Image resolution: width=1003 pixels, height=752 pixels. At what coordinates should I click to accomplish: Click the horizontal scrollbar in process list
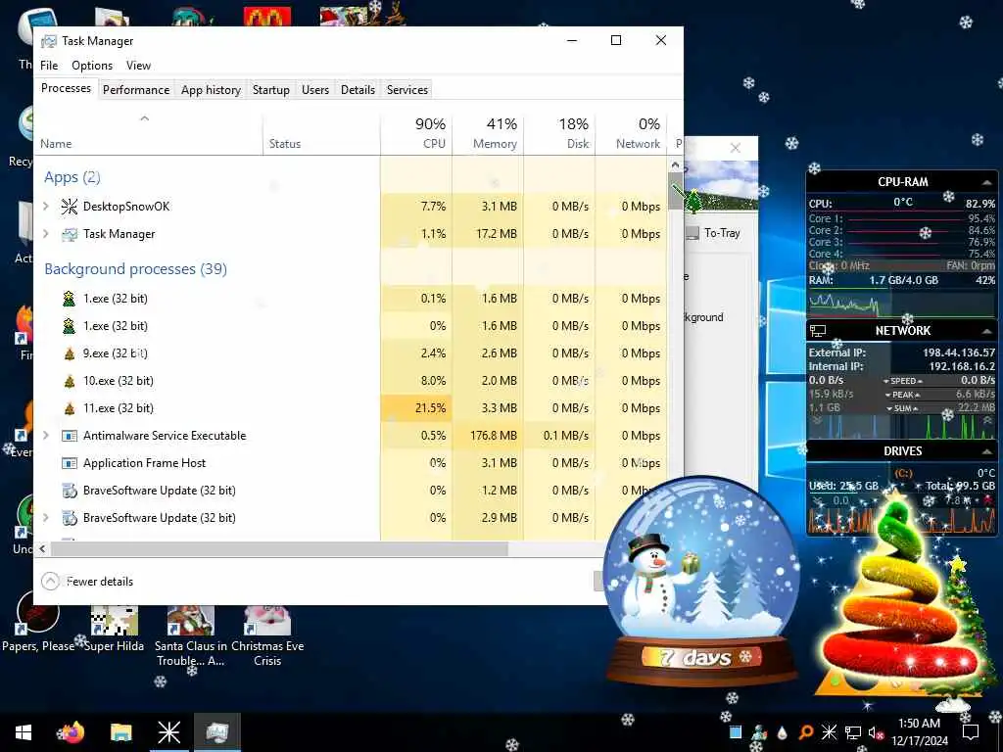[279, 548]
